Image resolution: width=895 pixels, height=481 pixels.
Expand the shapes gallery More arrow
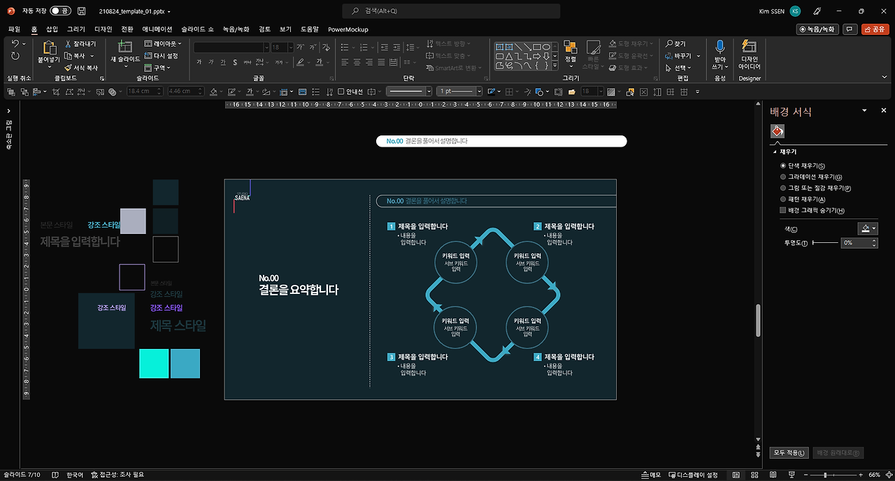pos(555,66)
